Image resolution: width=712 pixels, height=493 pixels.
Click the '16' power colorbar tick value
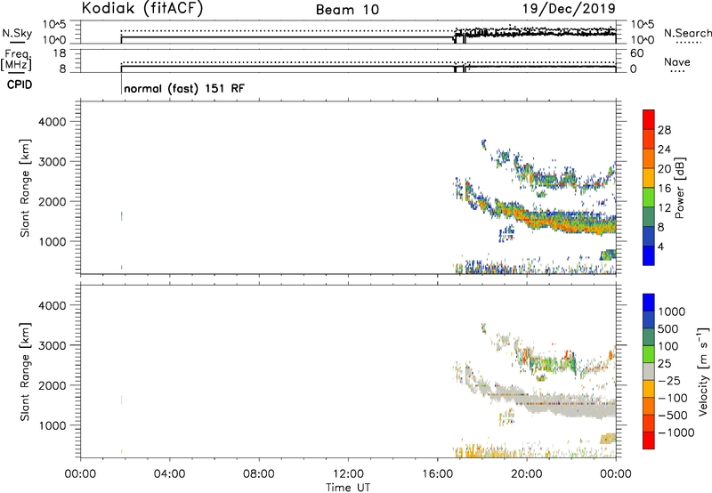point(664,189)
